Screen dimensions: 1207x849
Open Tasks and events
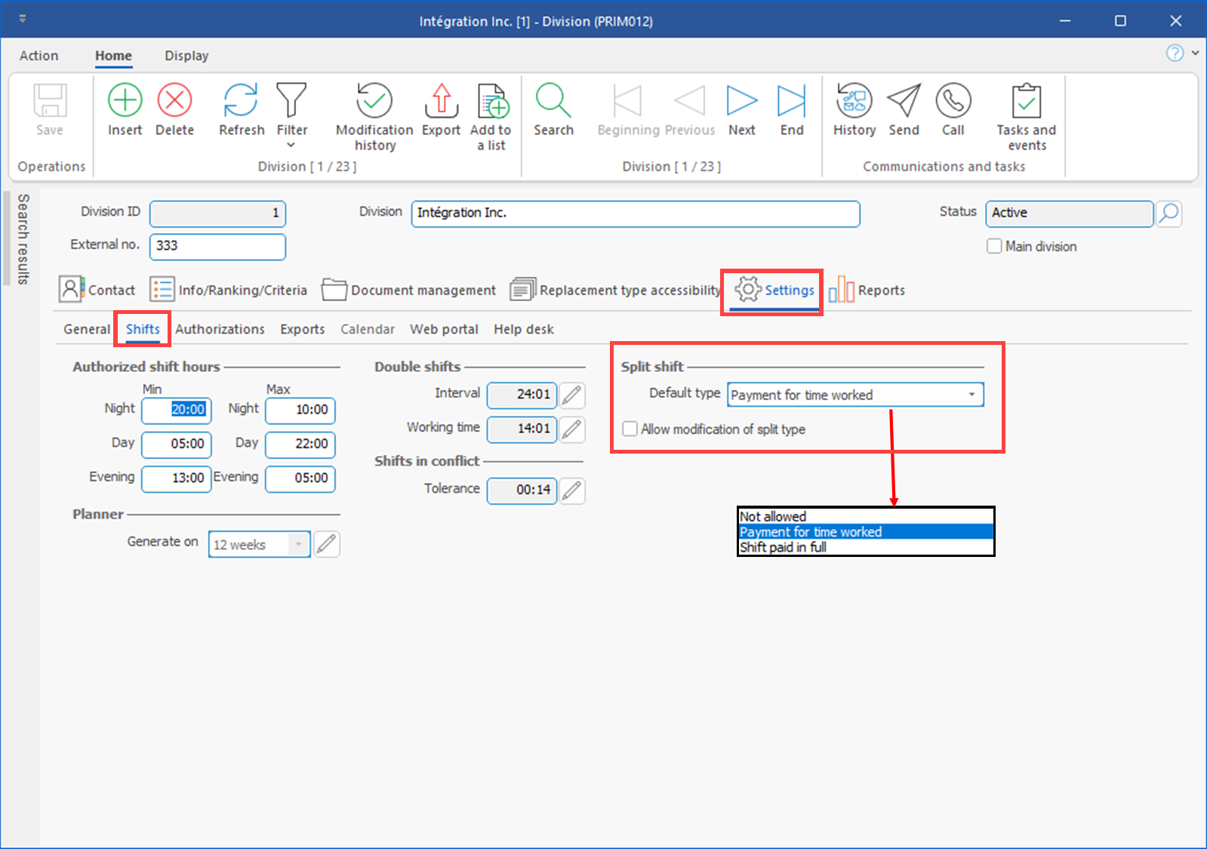pos(1026,101)
